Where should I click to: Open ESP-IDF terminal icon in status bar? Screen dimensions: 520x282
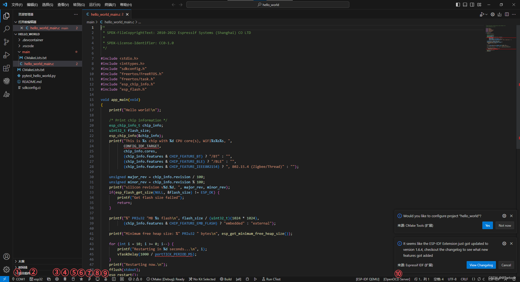[114, 279]
